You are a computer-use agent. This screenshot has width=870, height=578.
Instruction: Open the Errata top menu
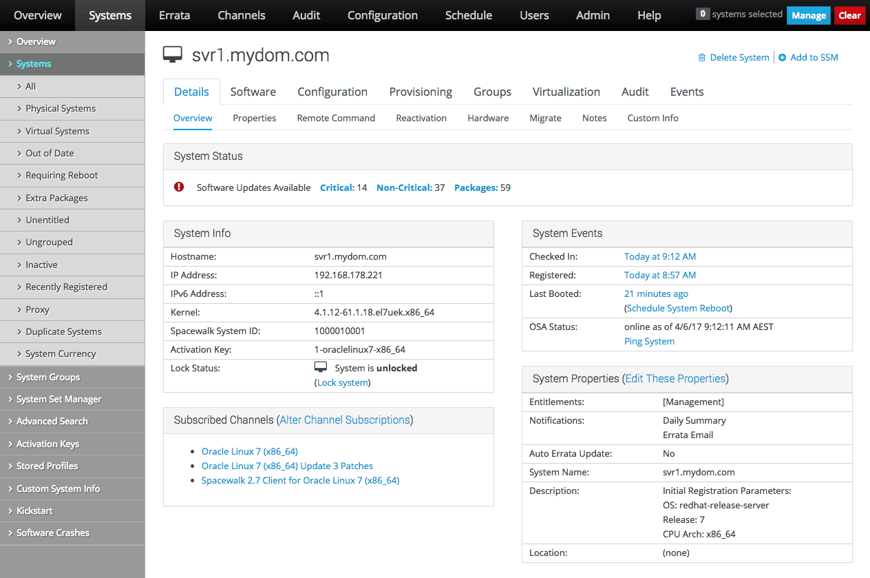[x=174, y=15]
